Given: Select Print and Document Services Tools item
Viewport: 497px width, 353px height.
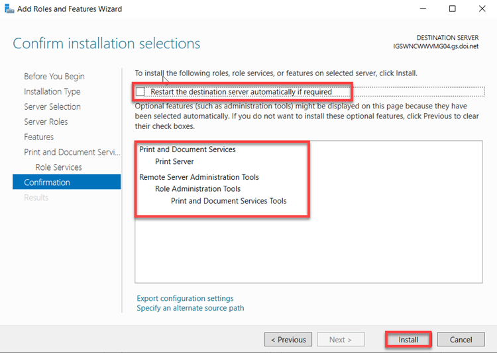Looking at the screenshot, I should pyautogui.click(x=229, y=200).
